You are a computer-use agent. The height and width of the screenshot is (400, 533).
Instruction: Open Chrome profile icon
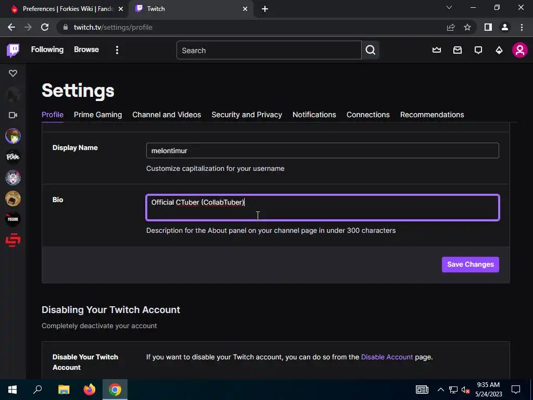click(x=505, y=27)
